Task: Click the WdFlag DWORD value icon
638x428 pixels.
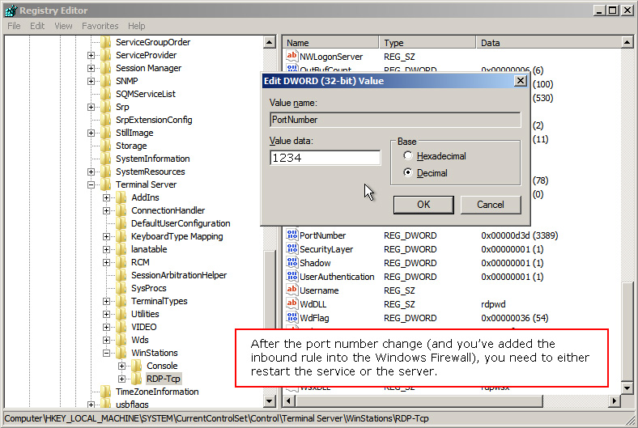Action: (291, 318)
